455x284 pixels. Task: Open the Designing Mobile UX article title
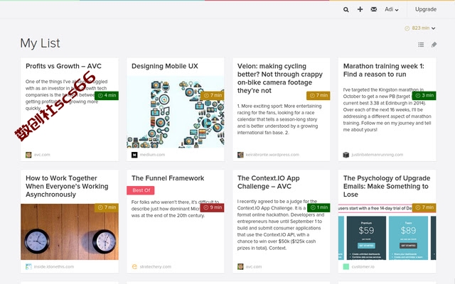pos(164,66)
